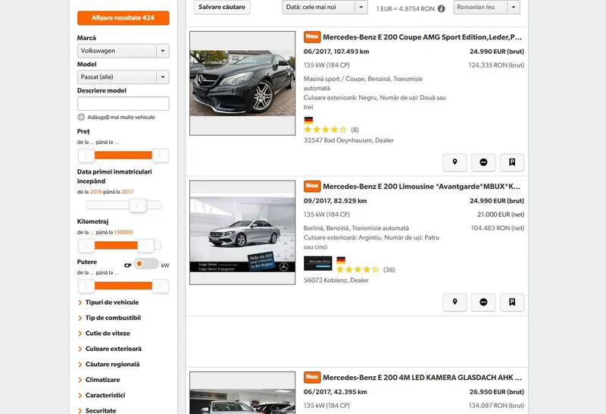This screenshot has width=606, height=414.
Task: Click the hide (minus) icon on the E 200 Coupe listing
Action: (x=483, y=162)
